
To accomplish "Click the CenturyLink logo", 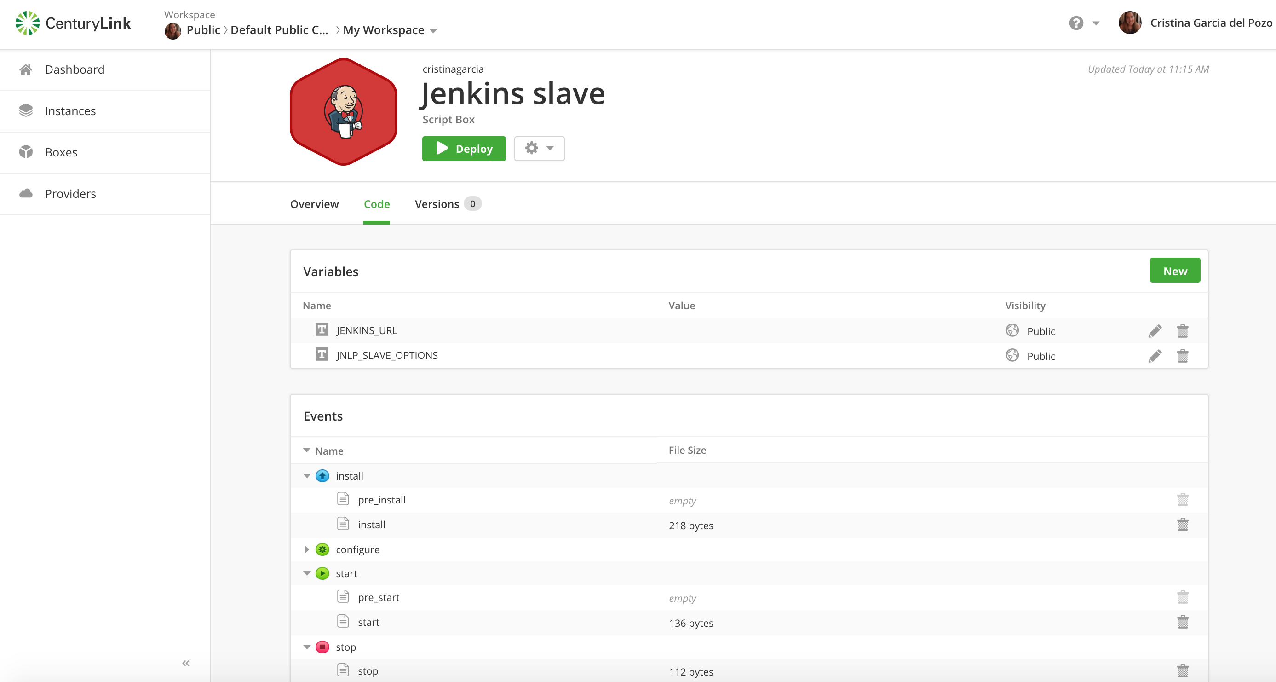I will click(x=73, y=23).
